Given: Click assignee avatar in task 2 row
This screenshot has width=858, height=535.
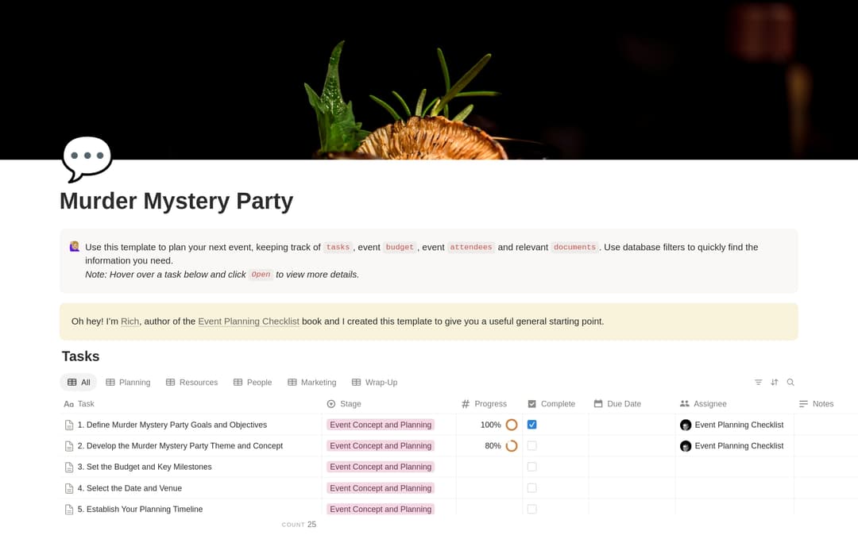Looking at the screenshot, I should pyautogui.click(x=686, y=446).
